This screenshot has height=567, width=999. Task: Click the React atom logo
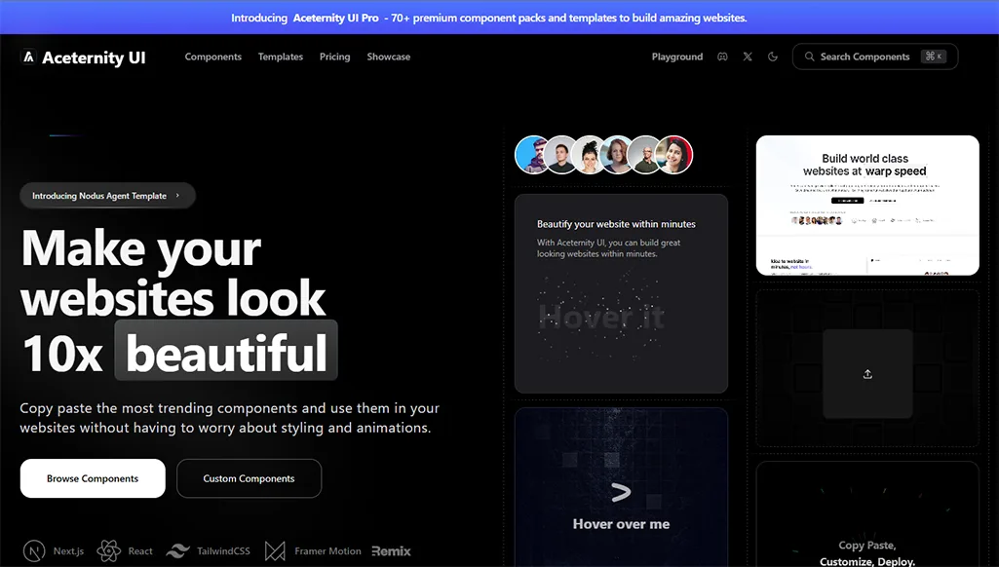click(x=108, y=551)
